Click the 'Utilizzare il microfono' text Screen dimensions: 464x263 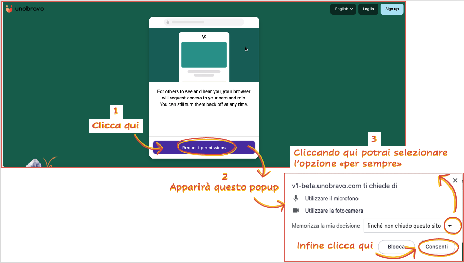(x=332, y=198)
